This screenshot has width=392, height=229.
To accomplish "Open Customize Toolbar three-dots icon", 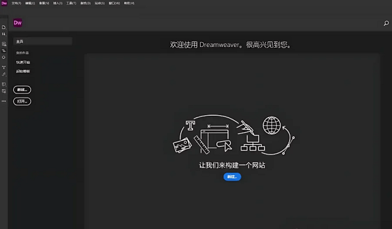I will [4, 101].
